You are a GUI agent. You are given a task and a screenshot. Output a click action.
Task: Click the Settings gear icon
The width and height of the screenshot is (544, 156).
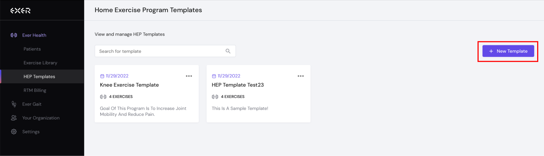(14, 132)
